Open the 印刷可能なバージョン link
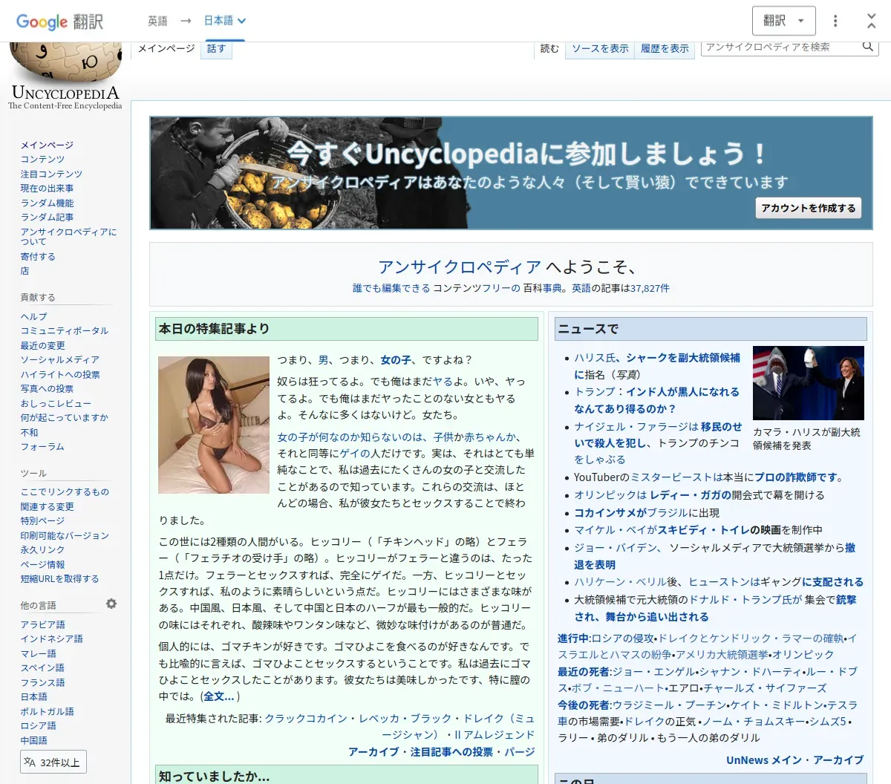 (65, 535)
